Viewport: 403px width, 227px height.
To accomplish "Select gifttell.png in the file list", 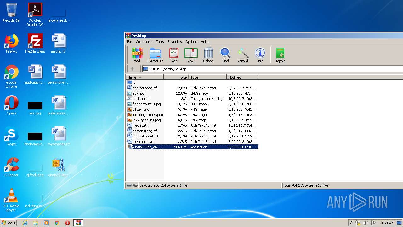I will (x=192, y=109).
